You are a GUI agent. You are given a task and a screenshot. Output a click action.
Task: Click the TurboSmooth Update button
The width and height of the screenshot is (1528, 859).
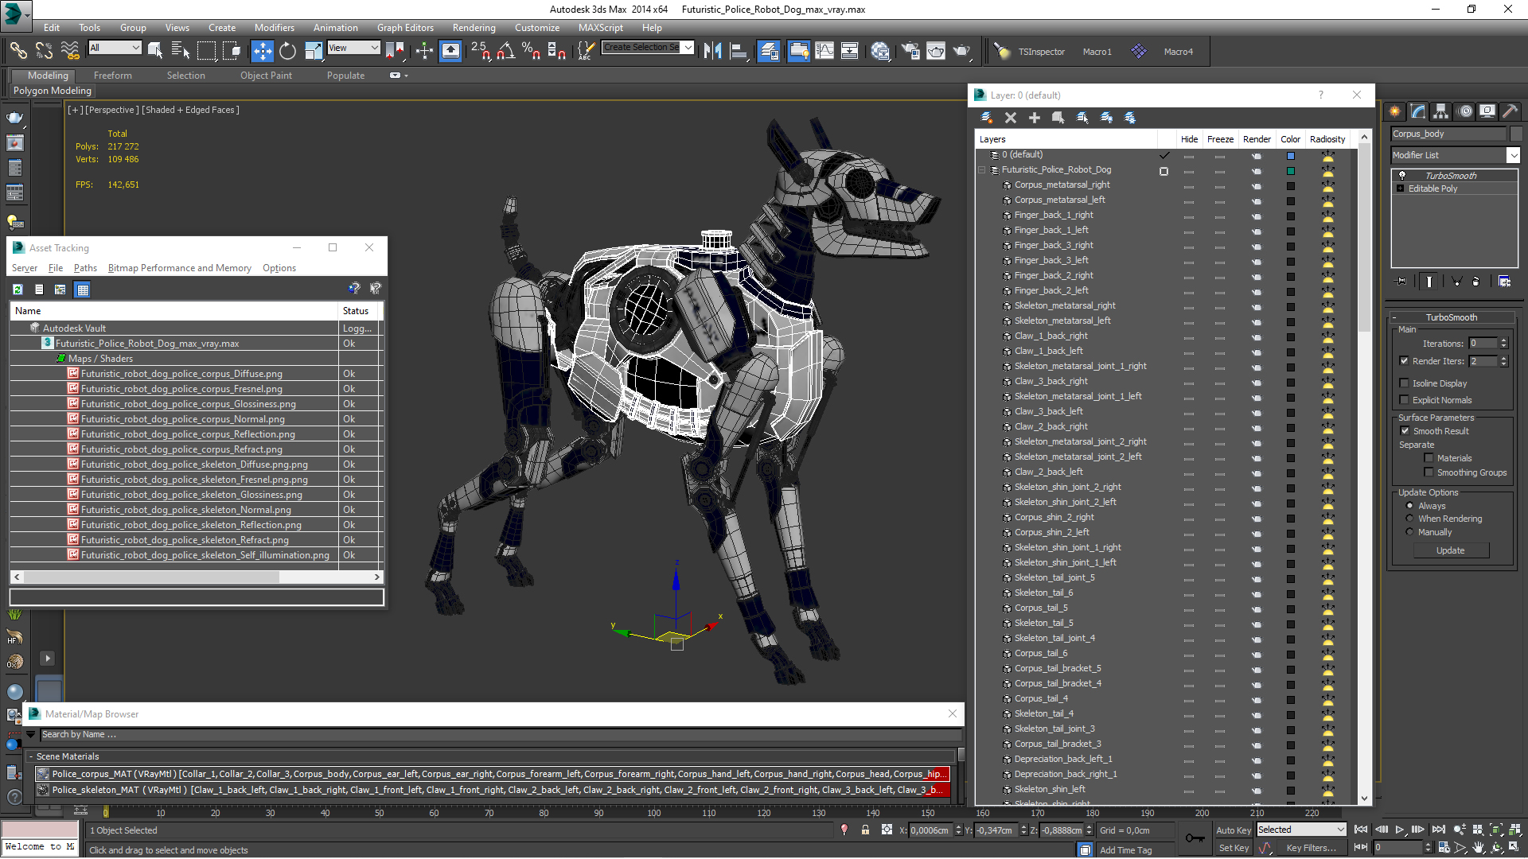[x=1451, y=550]
